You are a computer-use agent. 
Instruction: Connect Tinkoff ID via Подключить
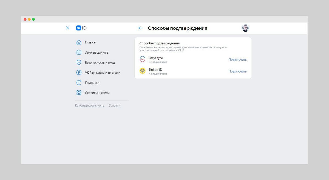click(x=238, y=71)
